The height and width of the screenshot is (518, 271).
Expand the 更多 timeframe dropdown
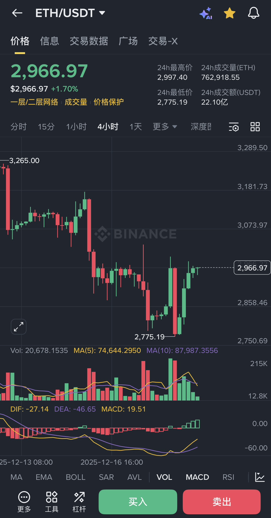tap(165, 127)
